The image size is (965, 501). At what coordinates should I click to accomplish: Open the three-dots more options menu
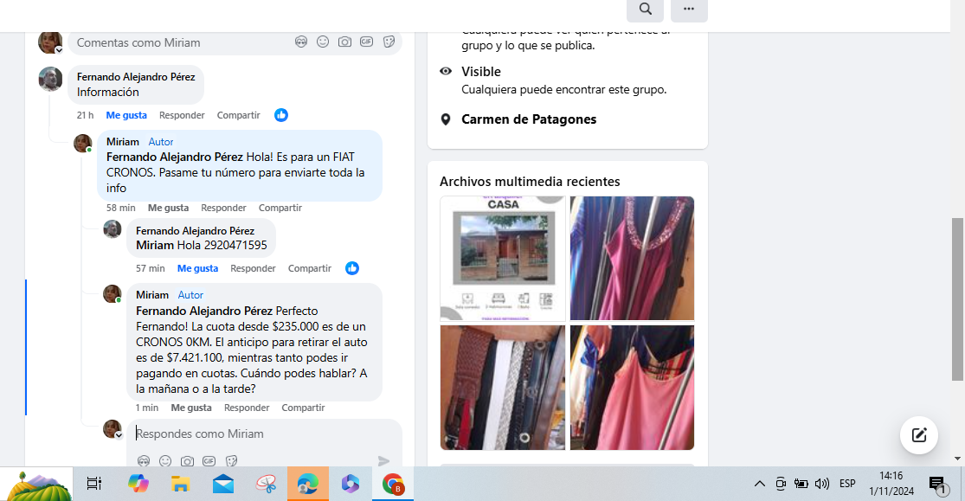click(689, 10)
